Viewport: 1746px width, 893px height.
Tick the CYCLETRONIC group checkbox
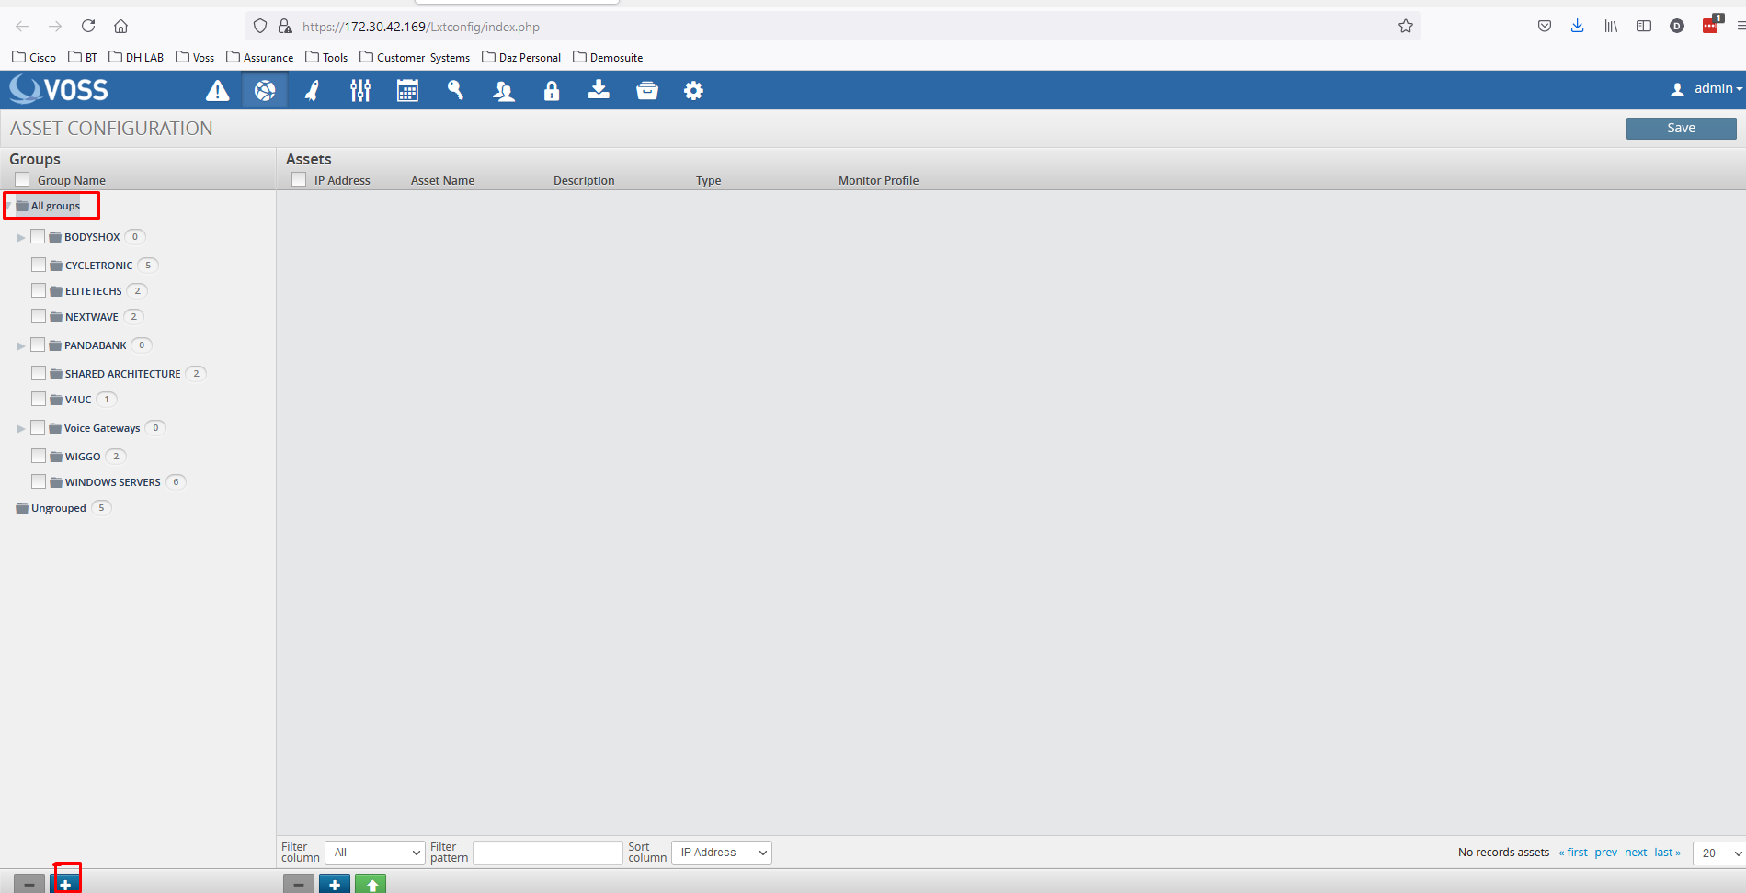click(x=39, y=266)
